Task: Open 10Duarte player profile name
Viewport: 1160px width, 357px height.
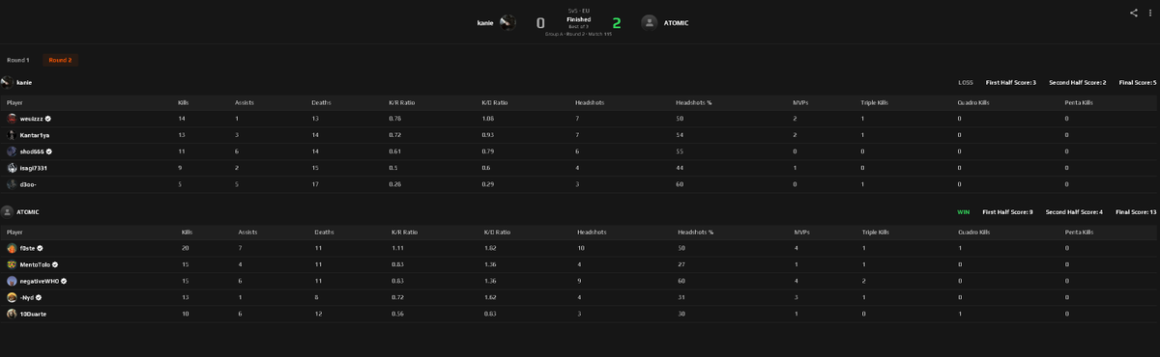Action: pos(34,314)
